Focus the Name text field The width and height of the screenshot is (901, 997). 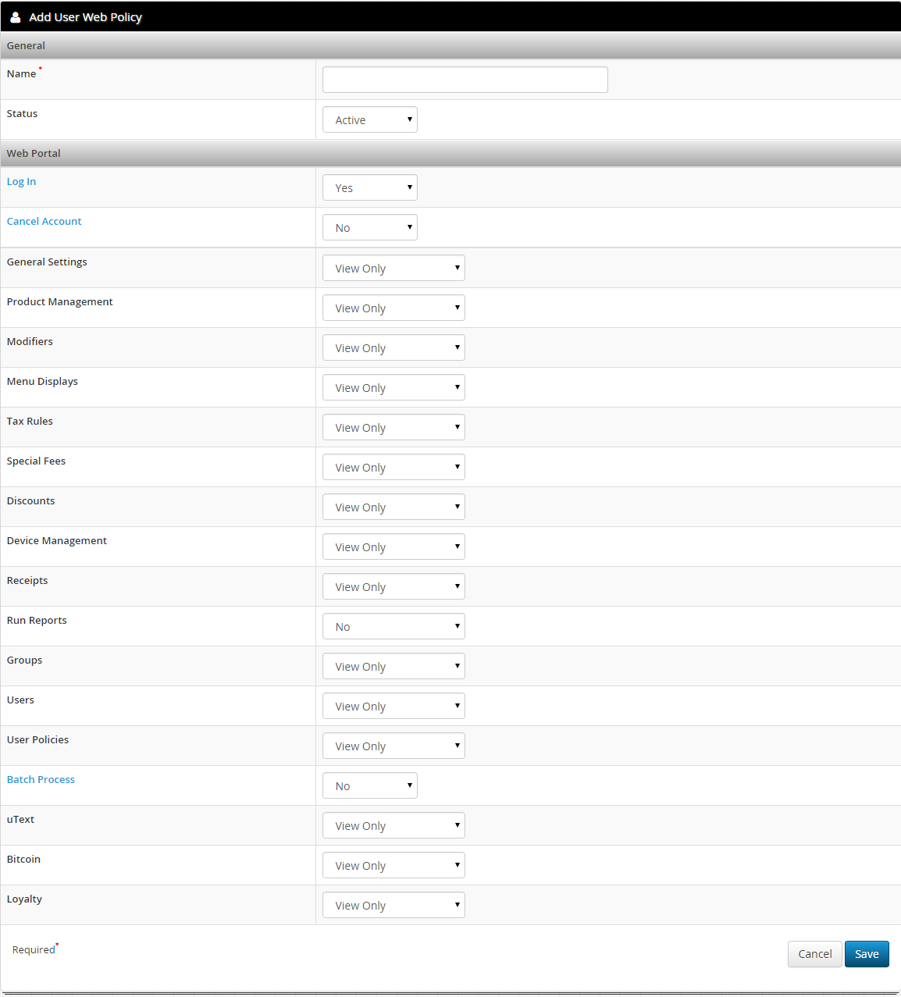click(465, 80)
